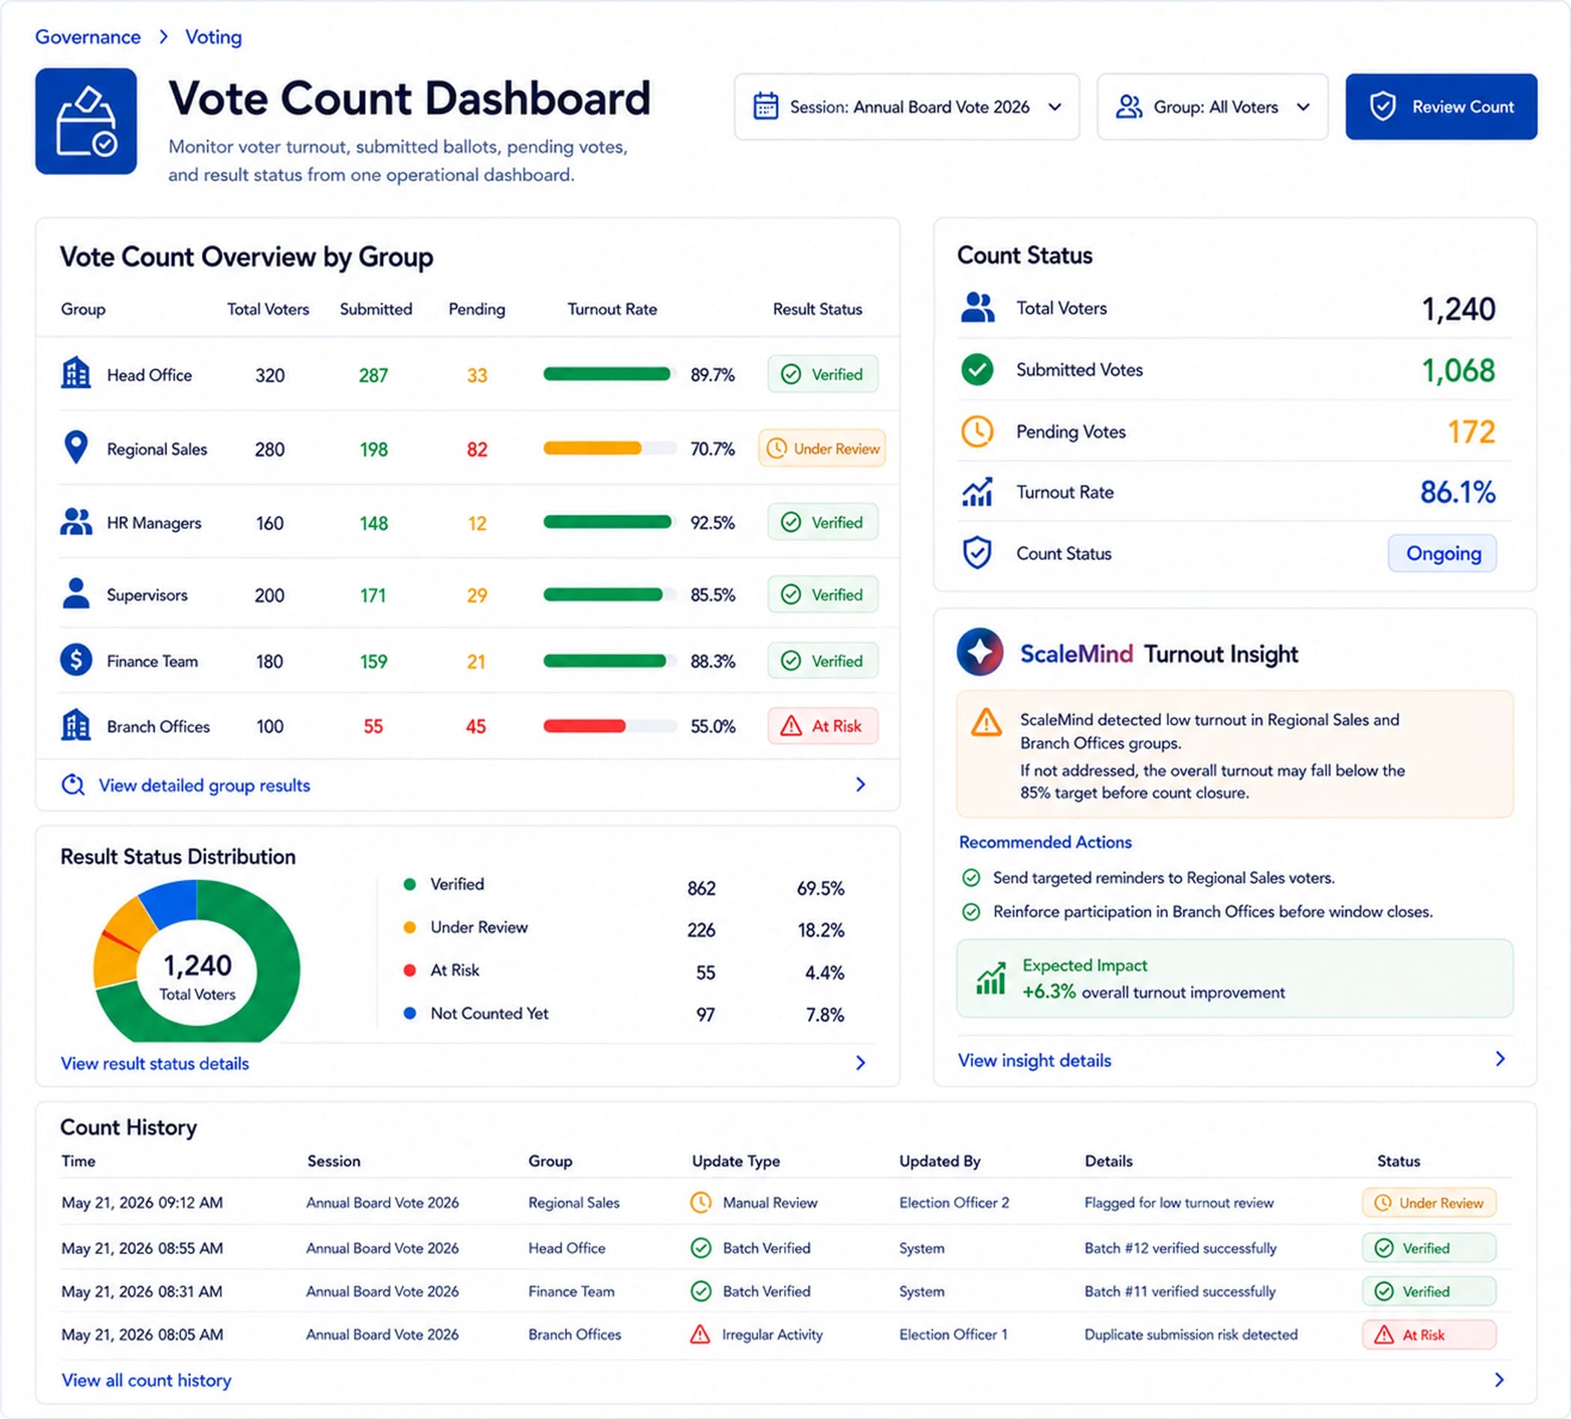Go to the Governance breadcrumb
1571x1419 pixels.
pos(88,37)
